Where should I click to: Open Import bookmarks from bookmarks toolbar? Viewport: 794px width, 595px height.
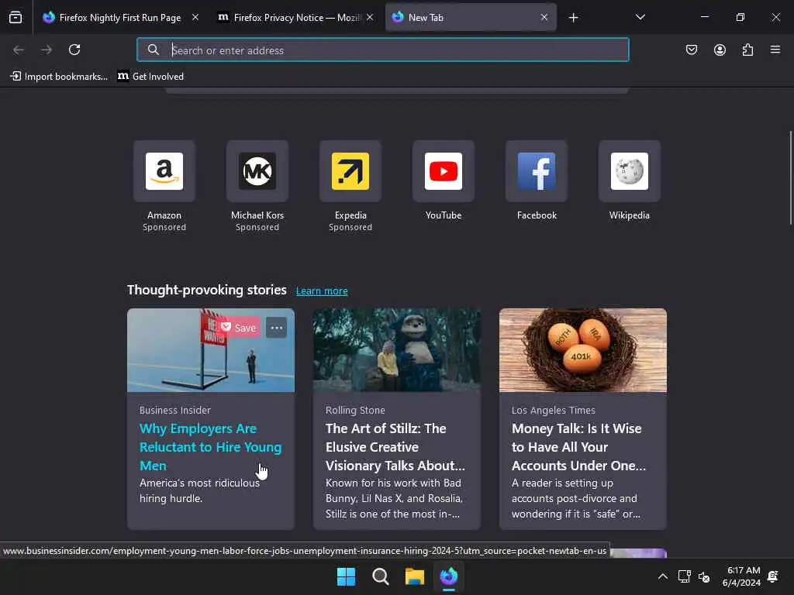(x=59, y=77)
